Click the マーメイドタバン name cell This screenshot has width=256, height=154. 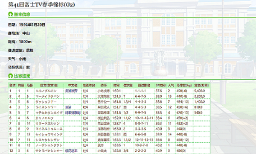pos(49,96)
